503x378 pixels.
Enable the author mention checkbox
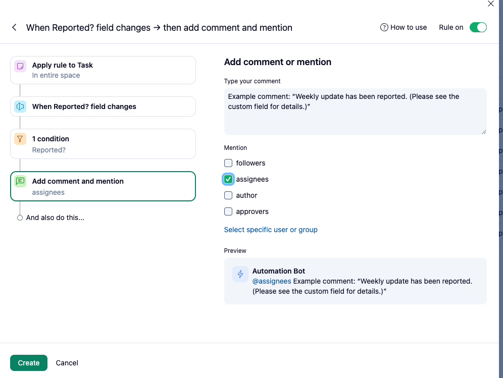[x=228, y=195]
